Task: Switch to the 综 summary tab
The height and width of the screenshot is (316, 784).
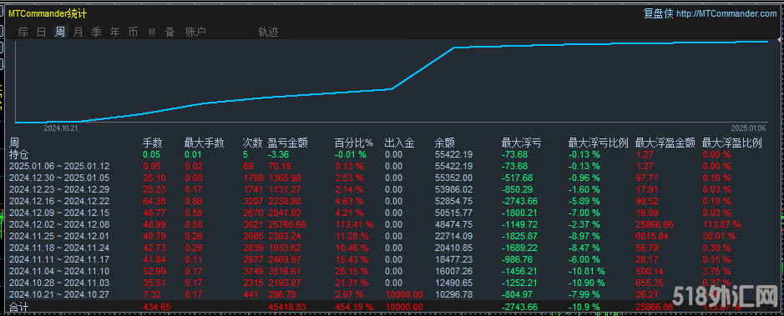Action: pyautogui.click(x=23, y=32)
